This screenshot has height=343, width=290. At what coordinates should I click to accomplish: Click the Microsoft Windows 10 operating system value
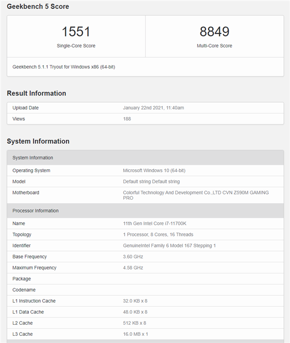tap(154, 170)
